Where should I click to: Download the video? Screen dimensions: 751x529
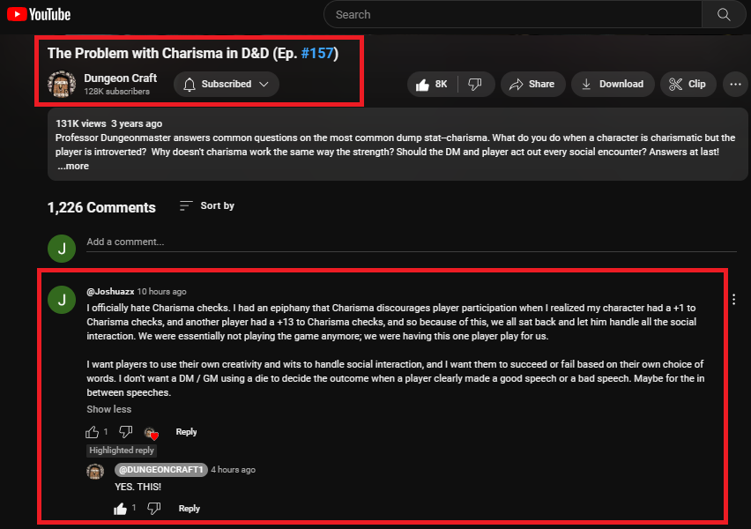coord(613,85)
